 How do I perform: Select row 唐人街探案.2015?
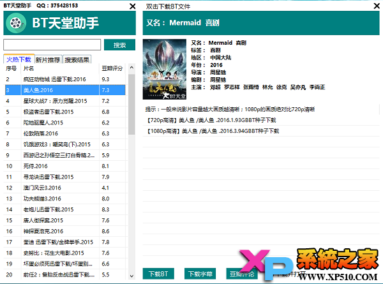tap(66, 220)
